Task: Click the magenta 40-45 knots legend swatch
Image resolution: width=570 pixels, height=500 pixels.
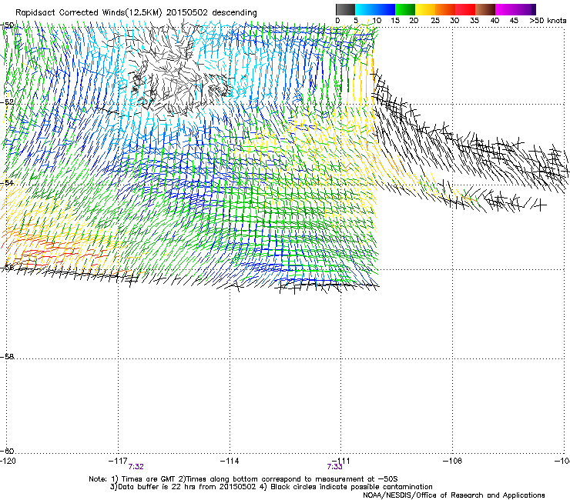Action: pos(505,9)
